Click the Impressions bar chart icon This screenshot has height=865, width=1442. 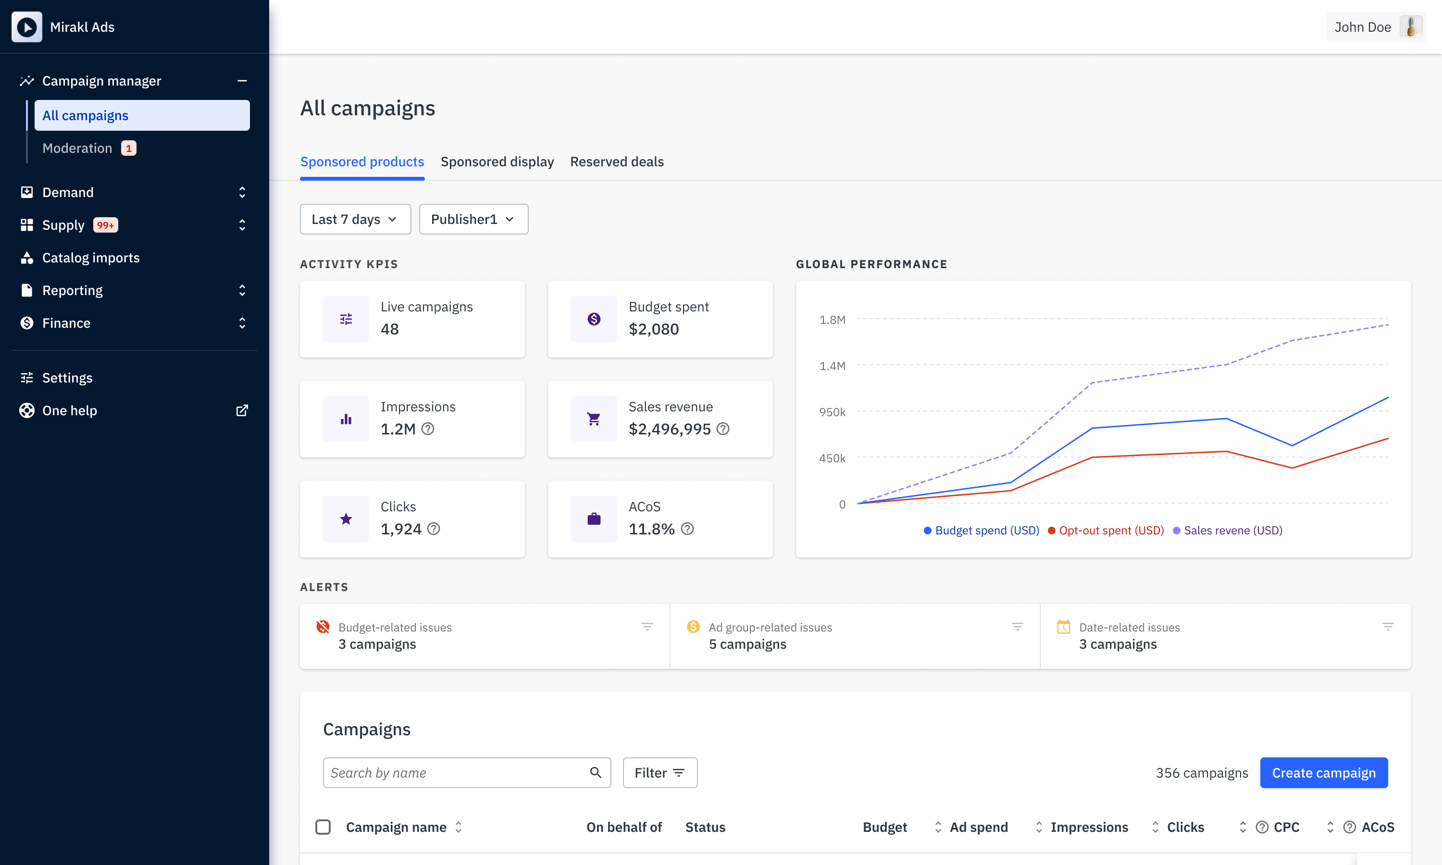pyautogui.click(x=346, y=419)
